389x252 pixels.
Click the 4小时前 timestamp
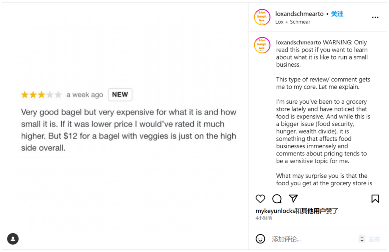click(x=264, y=218)
